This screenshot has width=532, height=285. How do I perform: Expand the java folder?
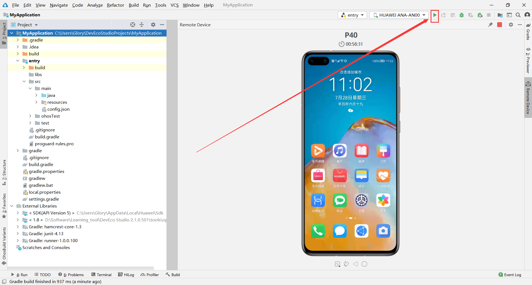point(36,95)
